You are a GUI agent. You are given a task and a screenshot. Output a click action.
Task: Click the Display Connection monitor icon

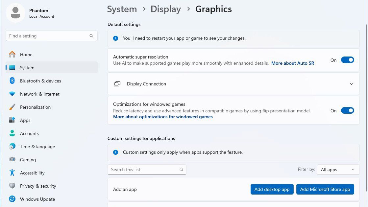pyautogui.click(x=117, y=84)
